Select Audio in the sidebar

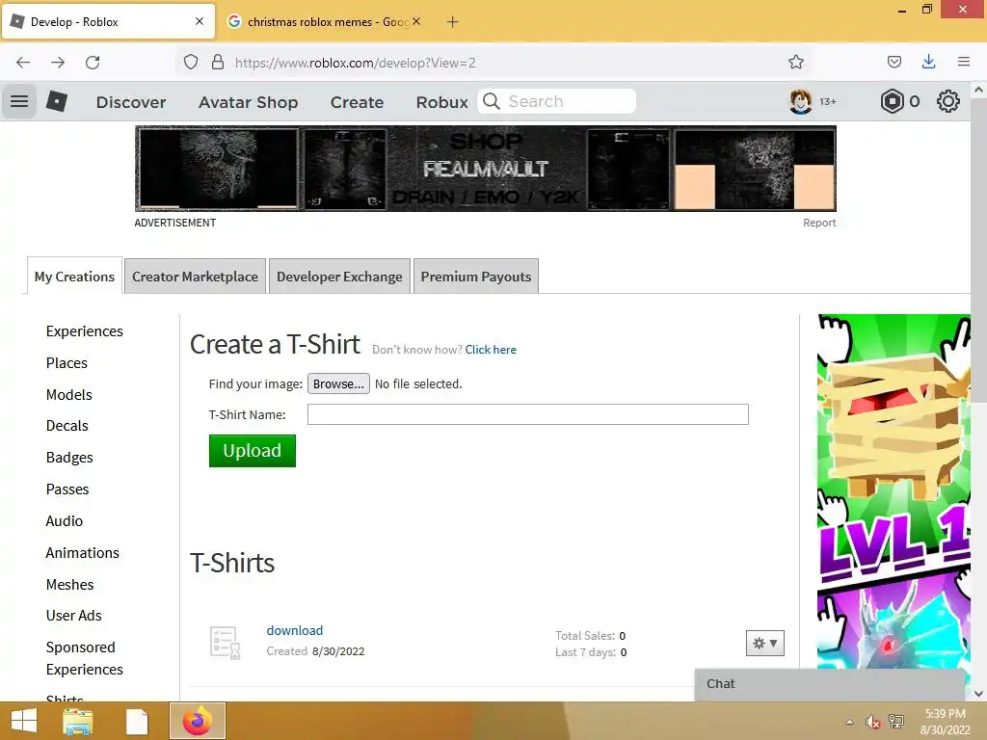coord(65,521)
